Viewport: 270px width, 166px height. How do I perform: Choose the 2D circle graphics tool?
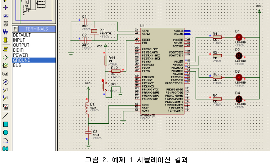[x=5, y=132]
